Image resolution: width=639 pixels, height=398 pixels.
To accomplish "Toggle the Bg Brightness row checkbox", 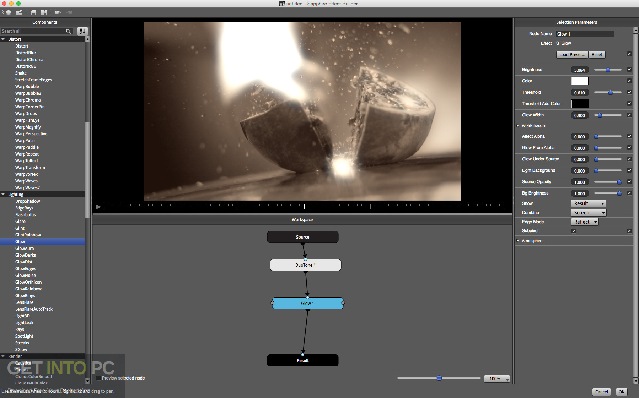I will point(629,193).
